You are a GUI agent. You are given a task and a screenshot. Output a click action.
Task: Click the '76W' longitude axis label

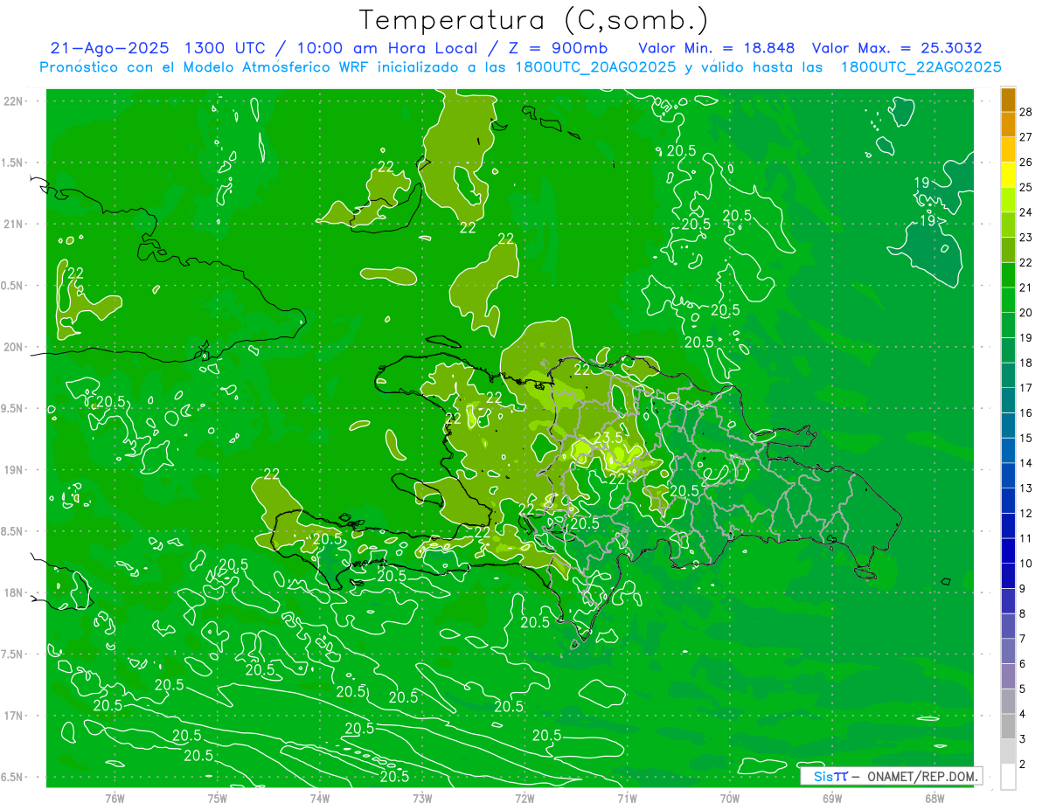click(115, 799)
